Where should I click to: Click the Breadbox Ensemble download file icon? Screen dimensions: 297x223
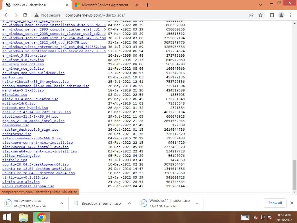76,203
